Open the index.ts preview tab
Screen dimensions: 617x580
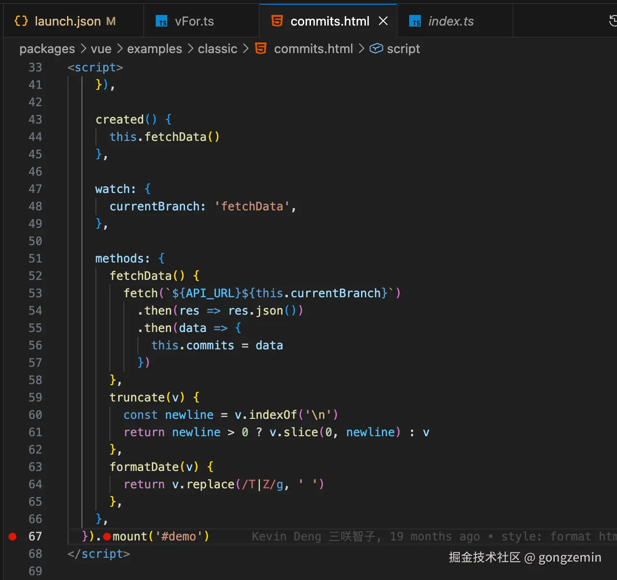(450, 21)
